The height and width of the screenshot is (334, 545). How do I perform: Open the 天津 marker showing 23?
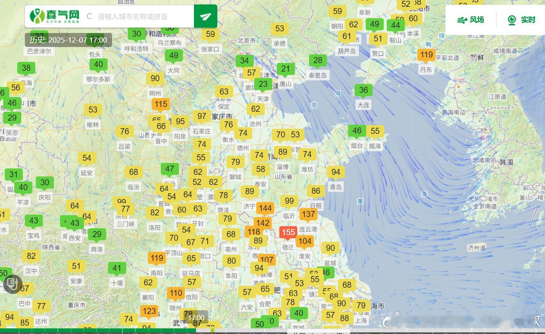[x=263, y=84]
